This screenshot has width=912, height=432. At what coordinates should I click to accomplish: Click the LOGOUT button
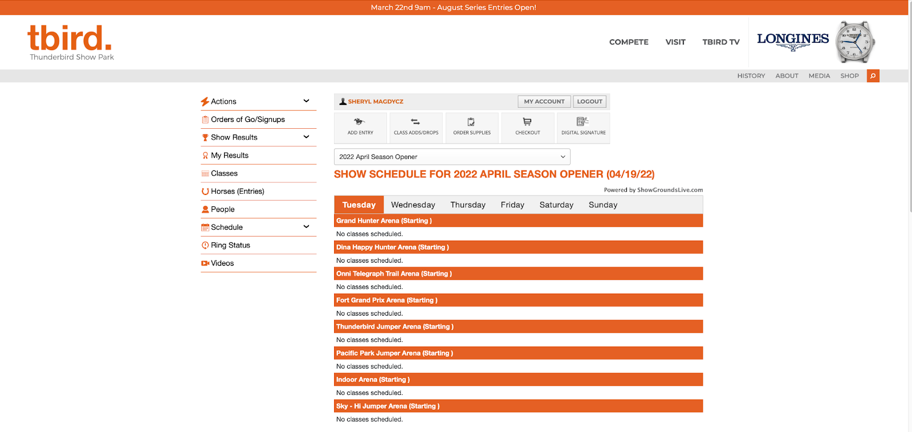tap(589, 101)
